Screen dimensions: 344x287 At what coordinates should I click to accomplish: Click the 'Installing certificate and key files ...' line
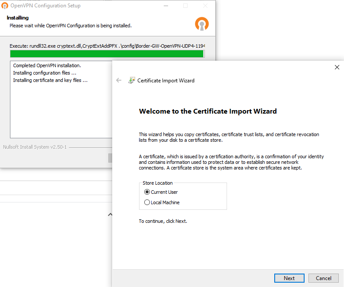50,80
